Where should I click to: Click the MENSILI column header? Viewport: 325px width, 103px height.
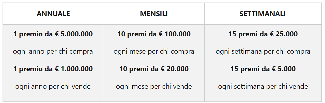(x=154, y=14)
